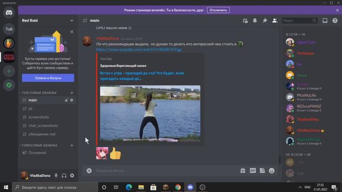
Task: Dismiss the server boost promo card
Action: click(x=72, y=32)
